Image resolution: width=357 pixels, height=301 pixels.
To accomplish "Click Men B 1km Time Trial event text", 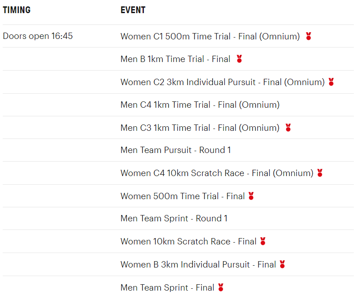I will [175, 59].
